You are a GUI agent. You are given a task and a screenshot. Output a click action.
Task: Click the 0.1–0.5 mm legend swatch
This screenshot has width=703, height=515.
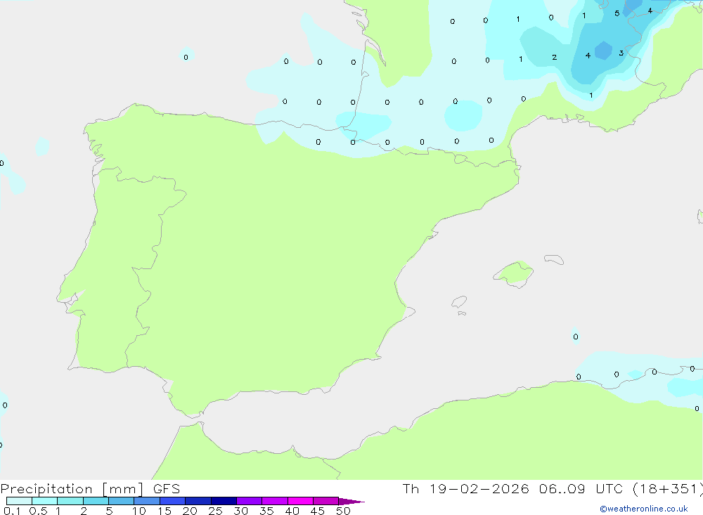click(x=19, y=501)
